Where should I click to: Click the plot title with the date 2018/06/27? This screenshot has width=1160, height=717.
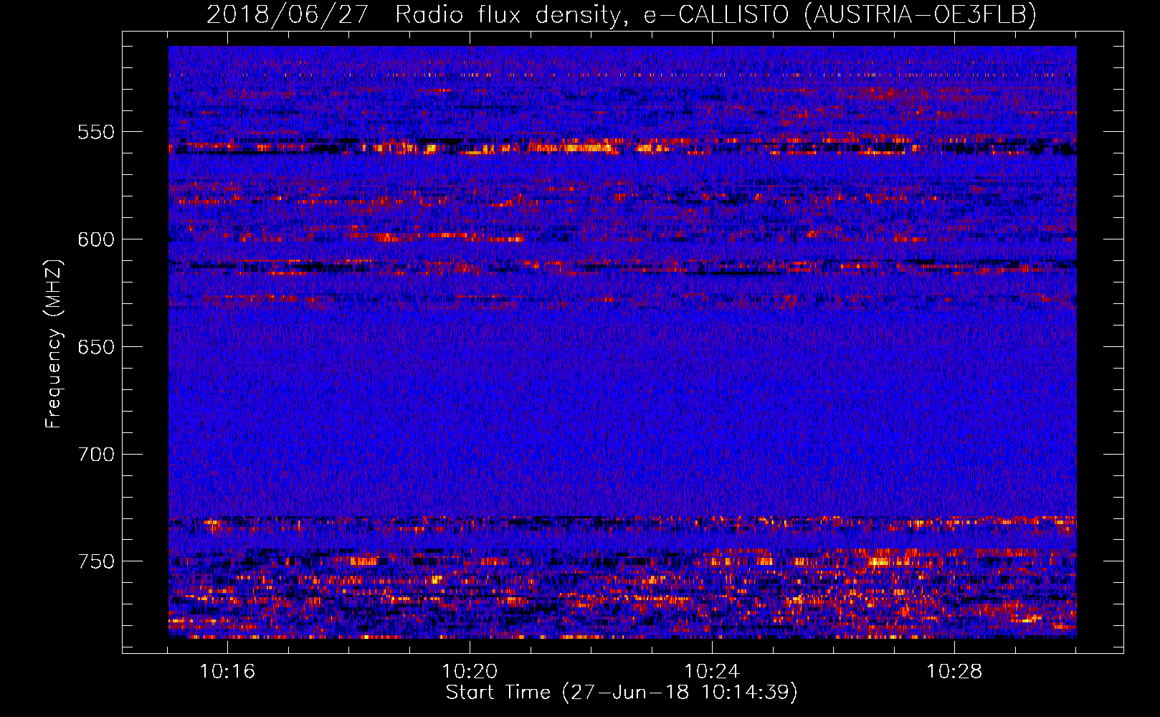[622, 15]
